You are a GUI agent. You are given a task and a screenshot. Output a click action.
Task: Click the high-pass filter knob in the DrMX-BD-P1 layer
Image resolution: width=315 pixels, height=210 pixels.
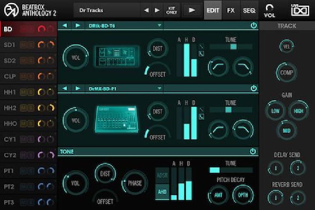(x=218, y=130)
